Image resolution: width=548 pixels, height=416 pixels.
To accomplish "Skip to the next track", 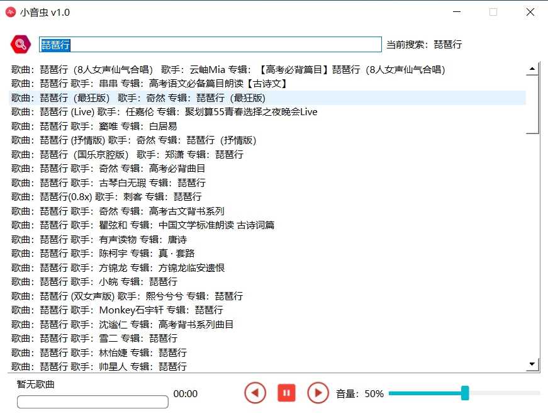I will [x=318, y=393].
